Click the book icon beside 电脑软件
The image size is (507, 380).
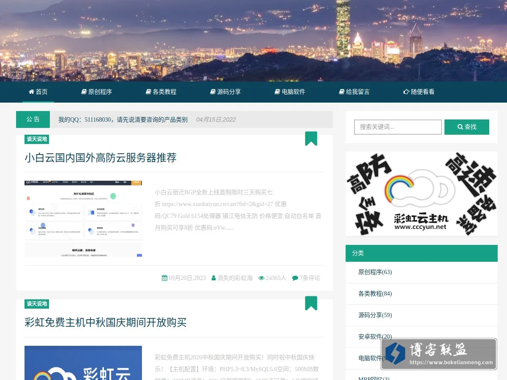coord(277,92)
